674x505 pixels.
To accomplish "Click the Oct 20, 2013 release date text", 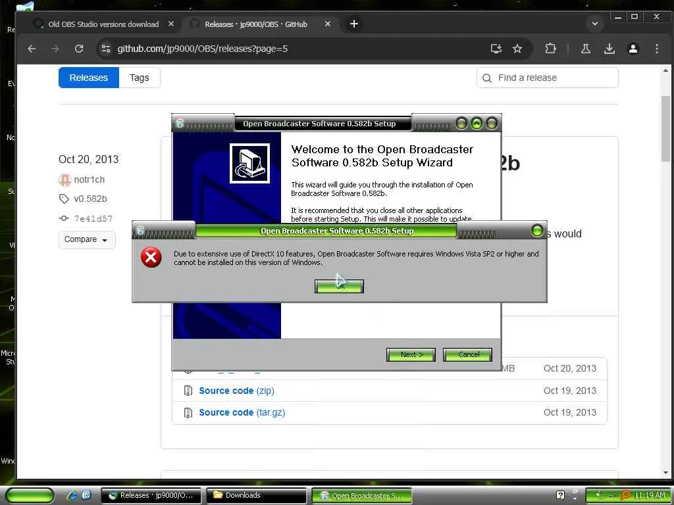I will click(89, 159).
